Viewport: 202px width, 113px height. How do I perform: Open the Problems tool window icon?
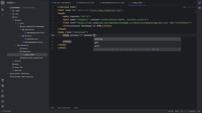point(3,101)
